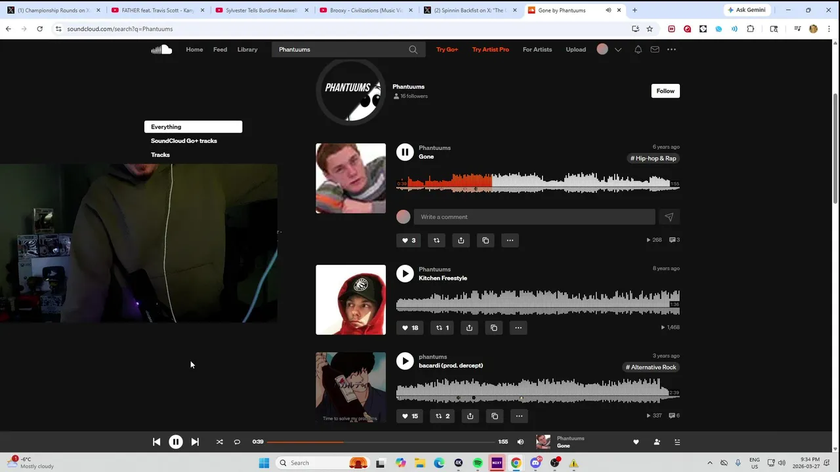Seek within the Kitchen Freestyle waveform
The image size is (840, 472).
point(538,302)
